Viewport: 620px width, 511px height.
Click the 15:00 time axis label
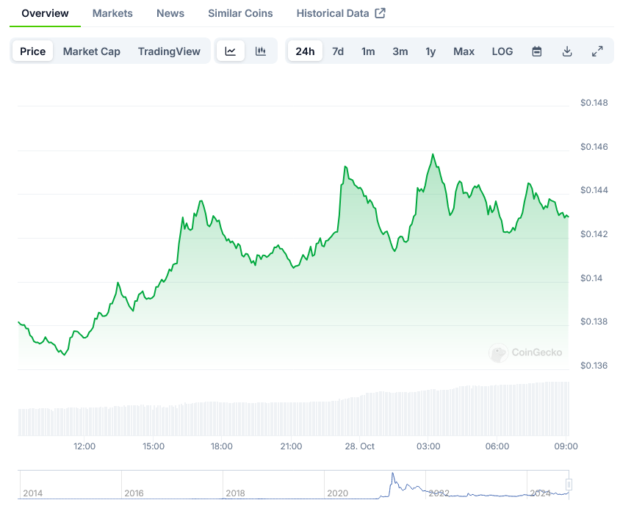click(154, 446)
